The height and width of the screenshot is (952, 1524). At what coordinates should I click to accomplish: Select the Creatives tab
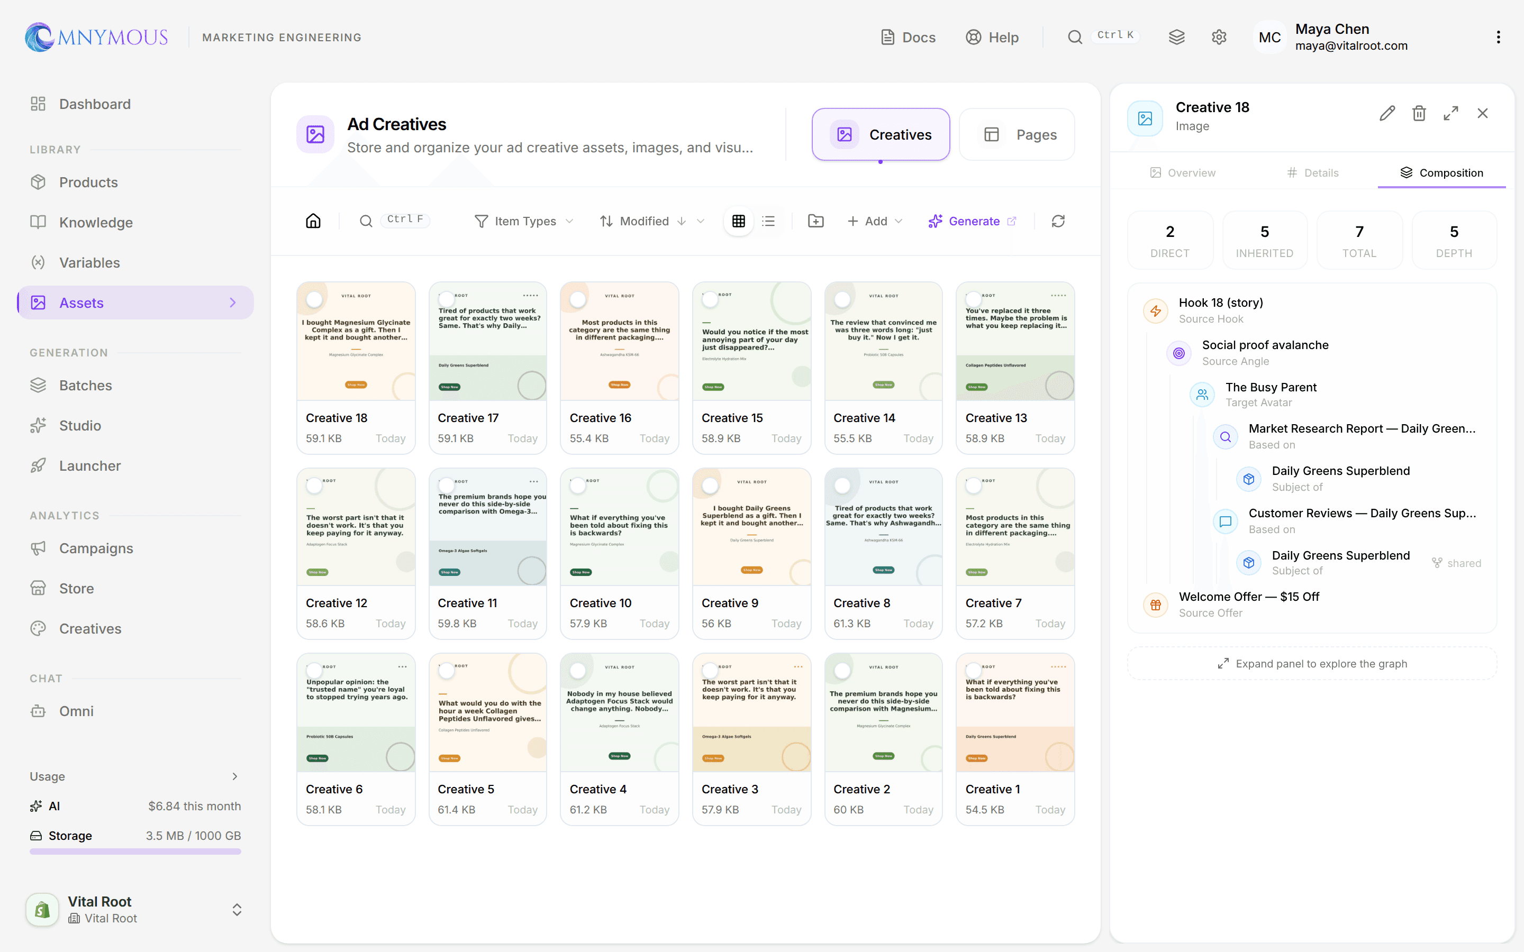[881, 135]
